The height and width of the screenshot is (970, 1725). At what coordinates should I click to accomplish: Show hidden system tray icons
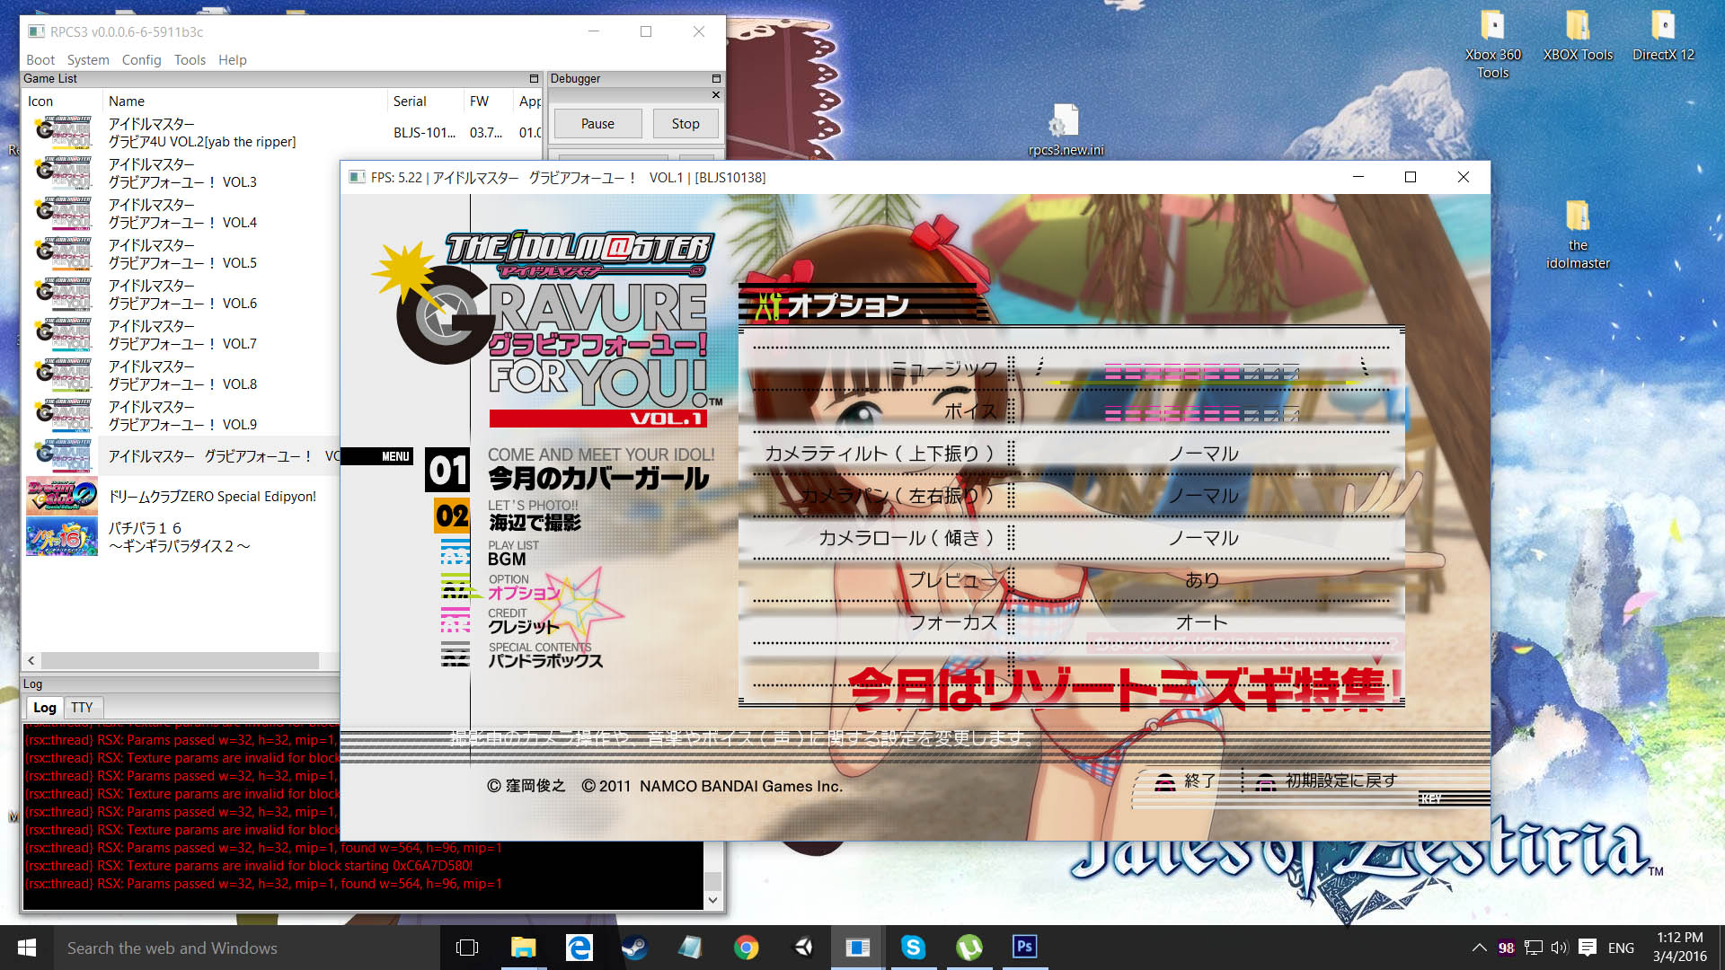[x=1479, y=948]
